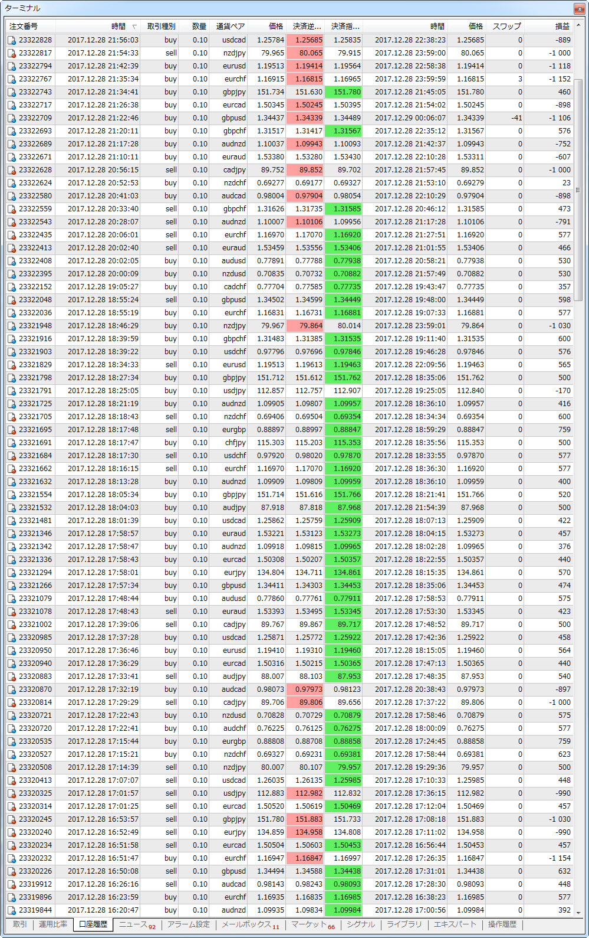This screenshot has width=589, height=938.
Task: Sort by the 損益 column header
Action: tap(562, 27)
